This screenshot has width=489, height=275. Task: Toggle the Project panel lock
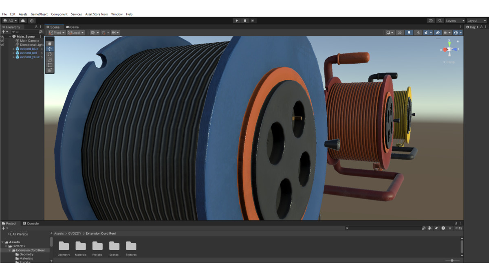pos(456,223)
